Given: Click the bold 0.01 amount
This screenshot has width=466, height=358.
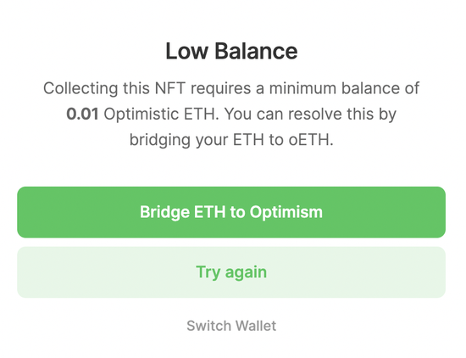Looking at the screenshot, I should coord(82,114).
